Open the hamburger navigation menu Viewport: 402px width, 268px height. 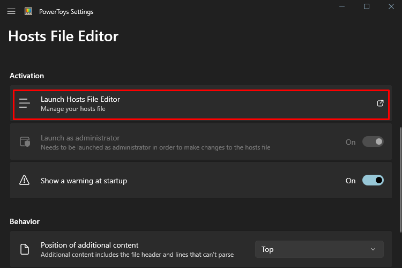point(11,12)
